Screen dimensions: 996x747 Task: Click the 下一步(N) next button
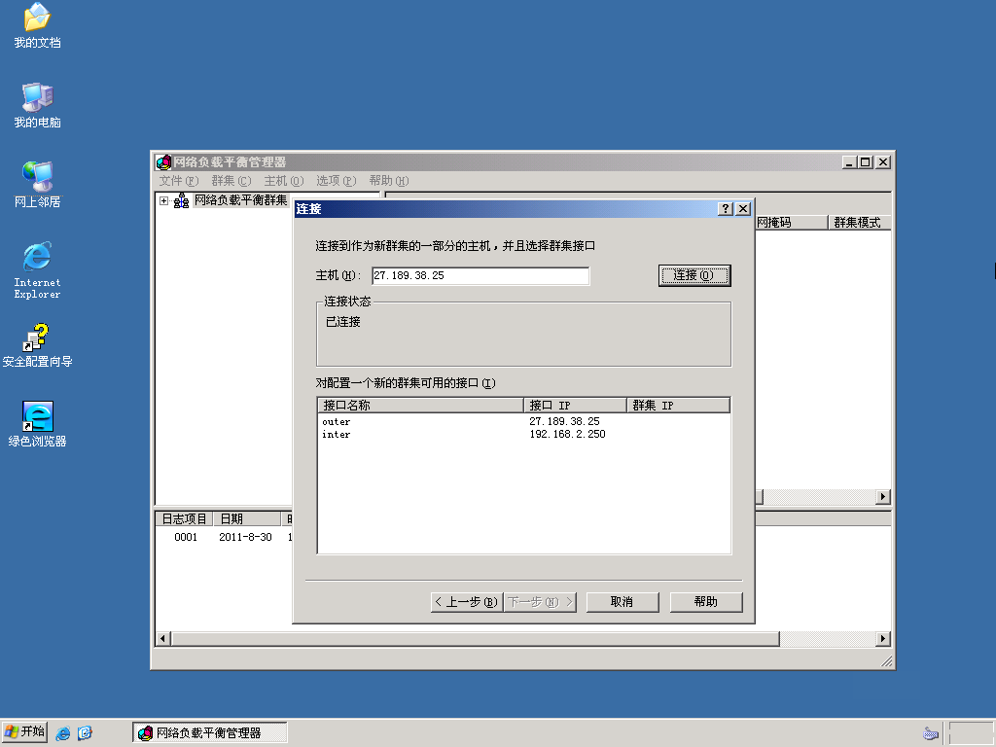coord(540,601)
